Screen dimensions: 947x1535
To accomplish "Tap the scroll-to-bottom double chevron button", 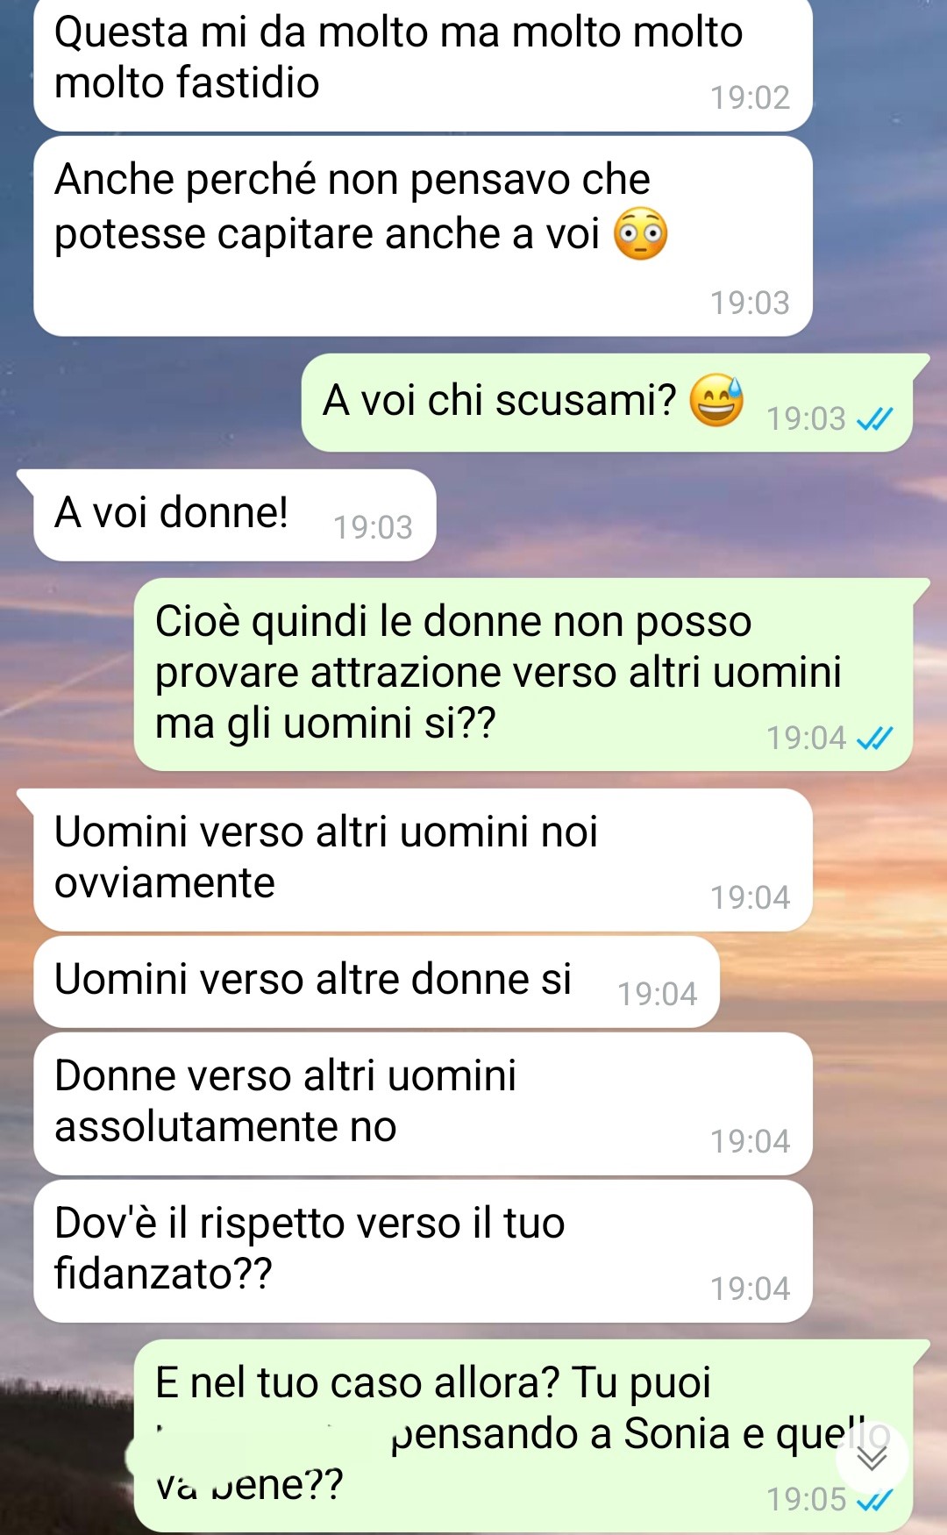I will point(872,1458).
